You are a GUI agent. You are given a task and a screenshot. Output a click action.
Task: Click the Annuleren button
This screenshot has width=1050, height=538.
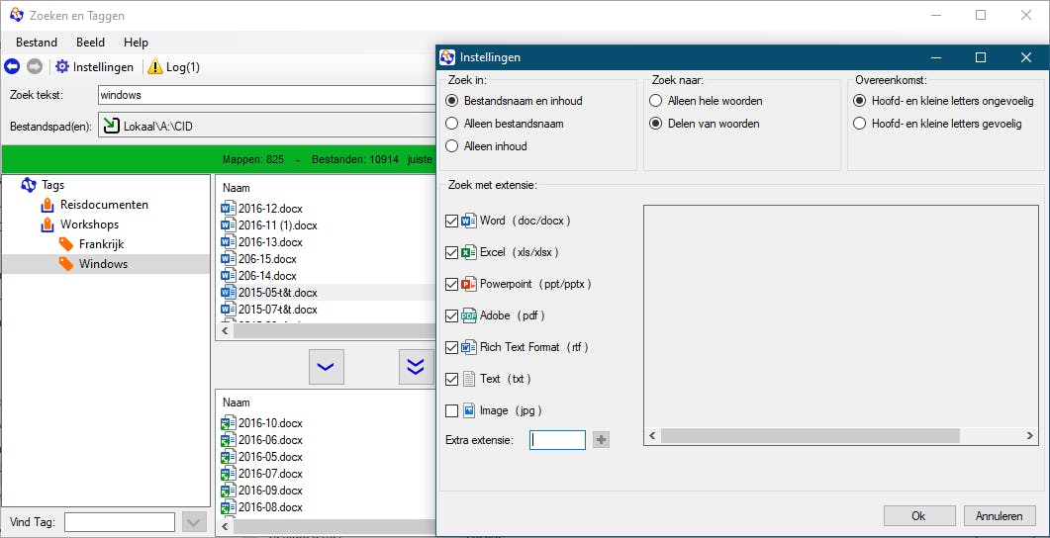point(1000,516)
